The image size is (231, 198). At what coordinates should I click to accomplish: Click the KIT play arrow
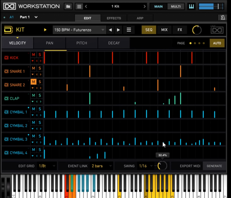pos(45,30)
